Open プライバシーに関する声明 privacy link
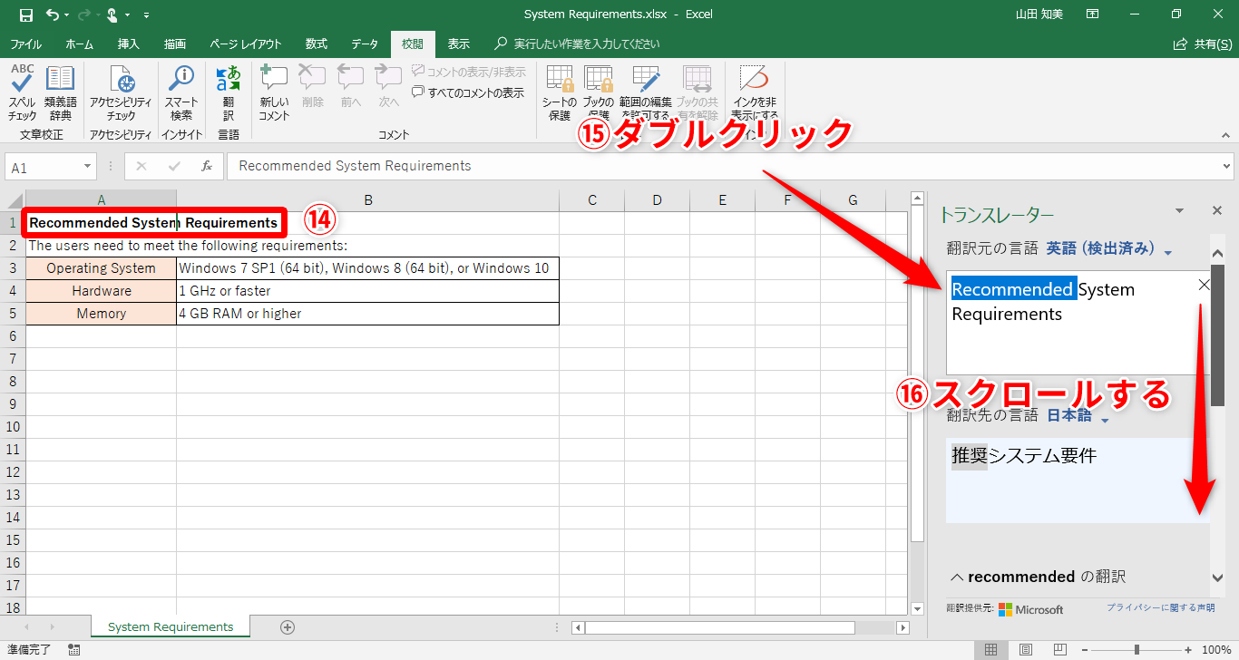The image size is (1239, 660). point(1160,607)
